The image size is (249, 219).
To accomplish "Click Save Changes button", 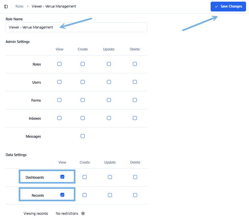I will tap(228, 7).
